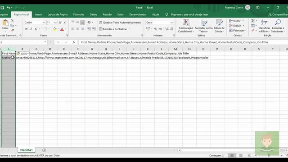Image resolution: width=288 pixels, height=162 pixels.
Task: Open the Formatar cells dropdown
Action: 237,31
